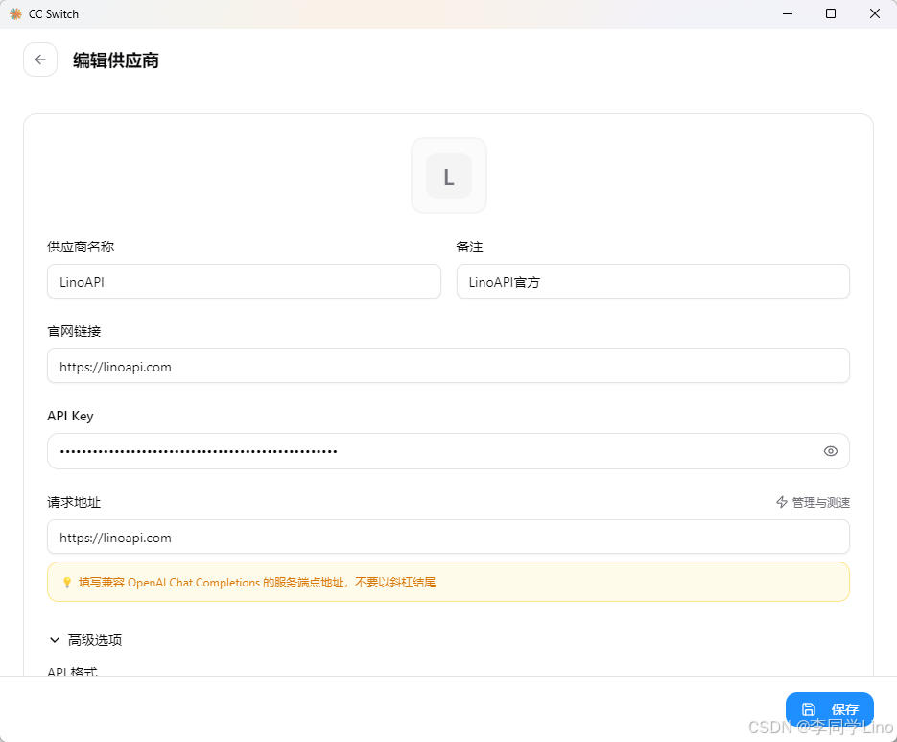Go back using the arrow button

40,60
